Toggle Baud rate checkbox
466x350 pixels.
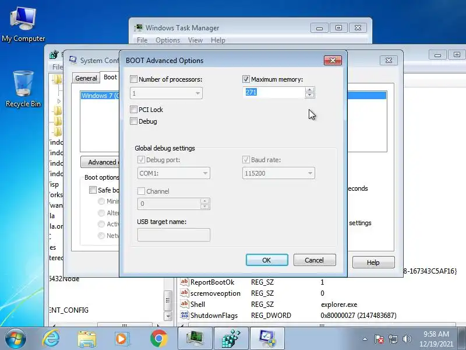coord(246,159)
